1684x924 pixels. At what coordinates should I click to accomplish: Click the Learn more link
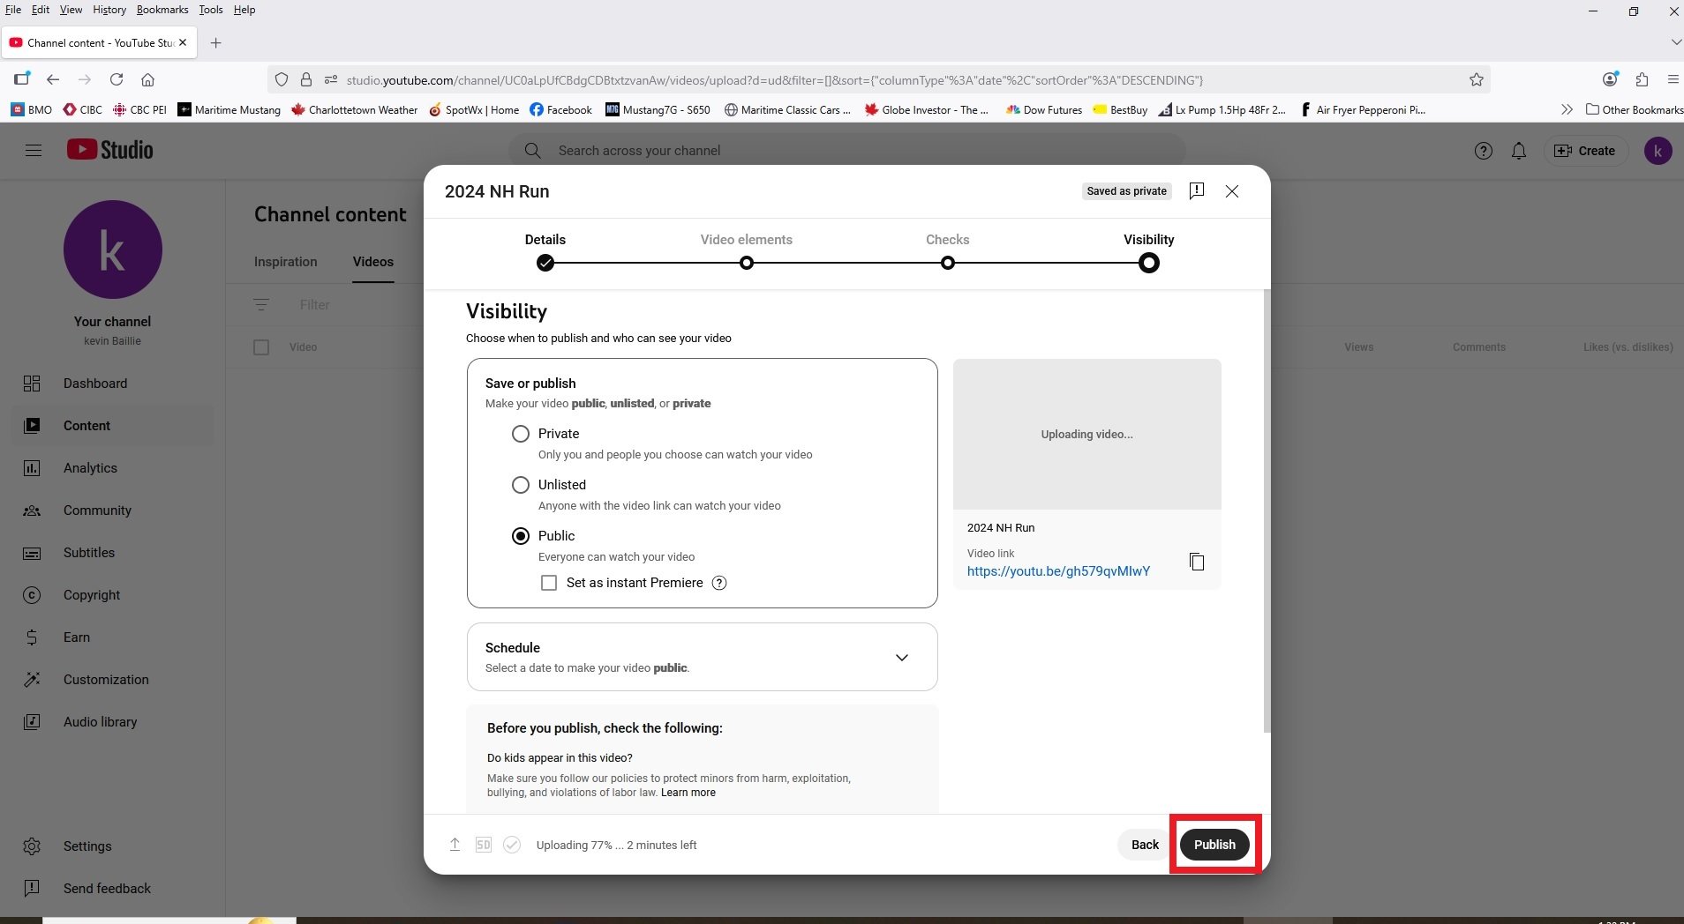click(x=688, y=793)
